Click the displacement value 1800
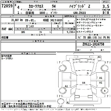The image size is (111, 111). 42,13
